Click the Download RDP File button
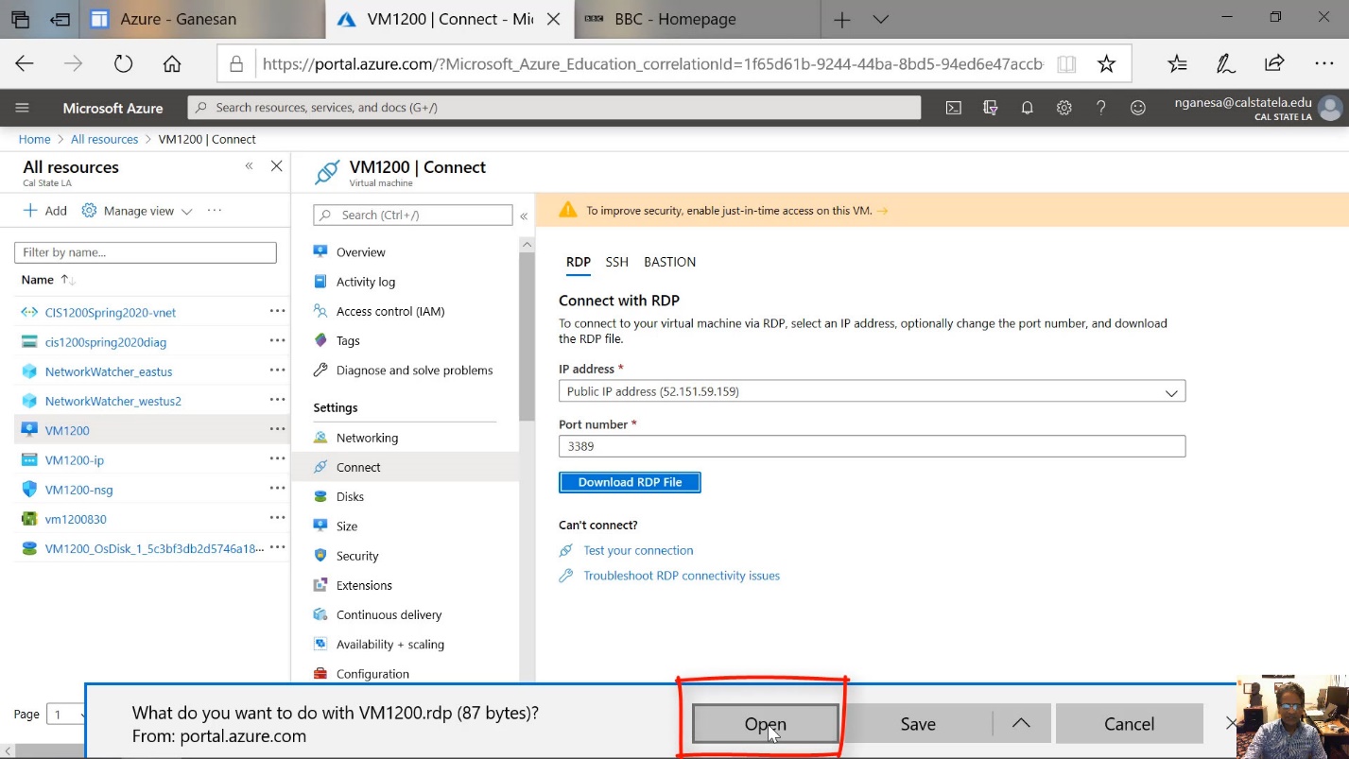Screen dimensions: 1349x759 click(630, 482)
